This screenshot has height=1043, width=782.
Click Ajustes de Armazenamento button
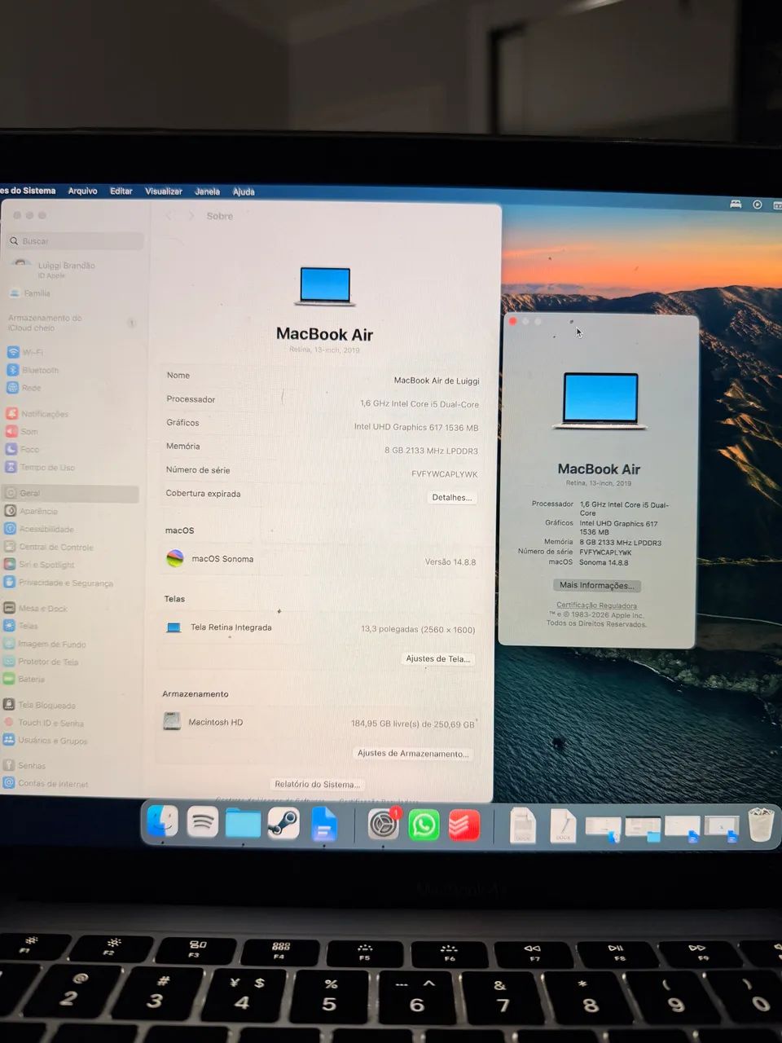click(412, 754)
